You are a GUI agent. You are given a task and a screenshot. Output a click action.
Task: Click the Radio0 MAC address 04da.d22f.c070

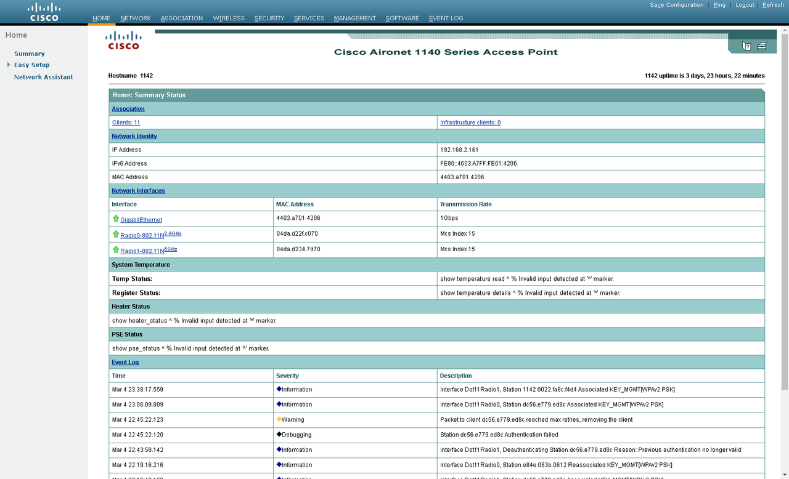298,233
